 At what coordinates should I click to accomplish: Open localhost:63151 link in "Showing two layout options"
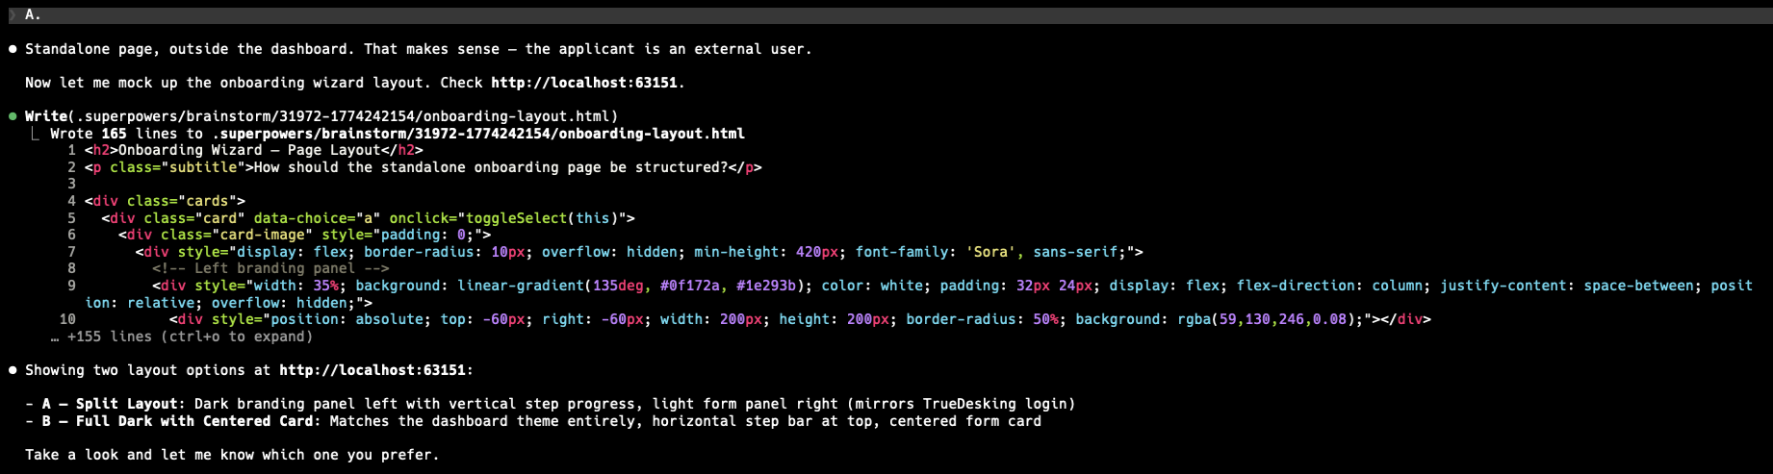pos(372,370)
